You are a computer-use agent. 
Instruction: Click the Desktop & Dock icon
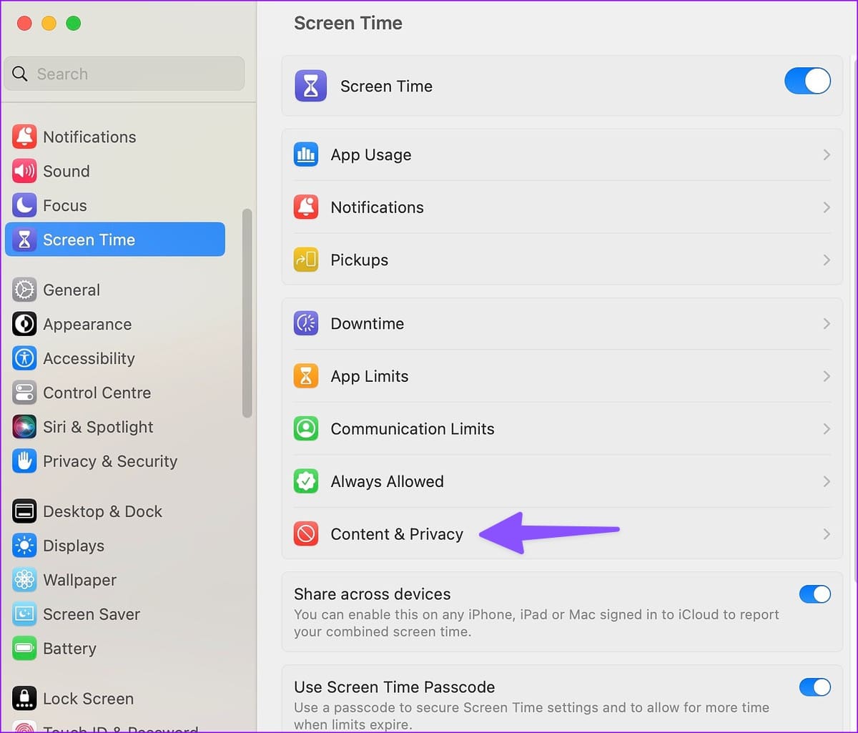click(24, 511)
